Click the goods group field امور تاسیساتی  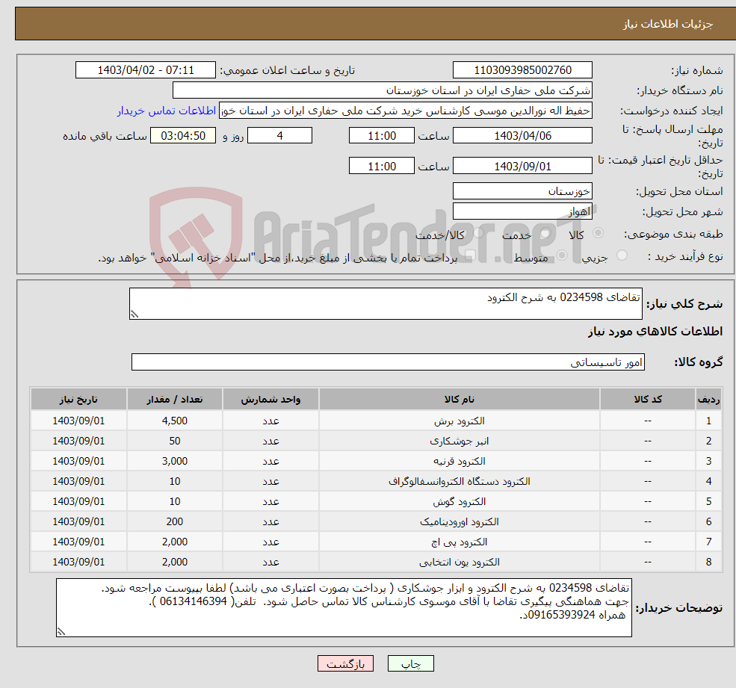(389, 362)
